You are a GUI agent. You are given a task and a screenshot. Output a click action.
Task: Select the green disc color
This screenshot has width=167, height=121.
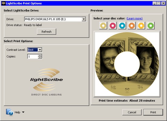coord(151,26)
